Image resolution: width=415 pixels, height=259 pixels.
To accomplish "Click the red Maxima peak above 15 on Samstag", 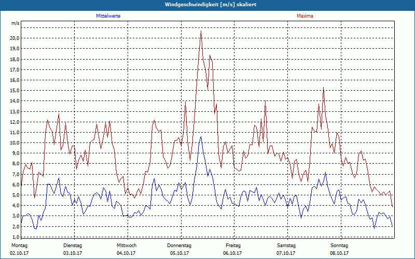I will pyautogui.click(x=323, y=88).
